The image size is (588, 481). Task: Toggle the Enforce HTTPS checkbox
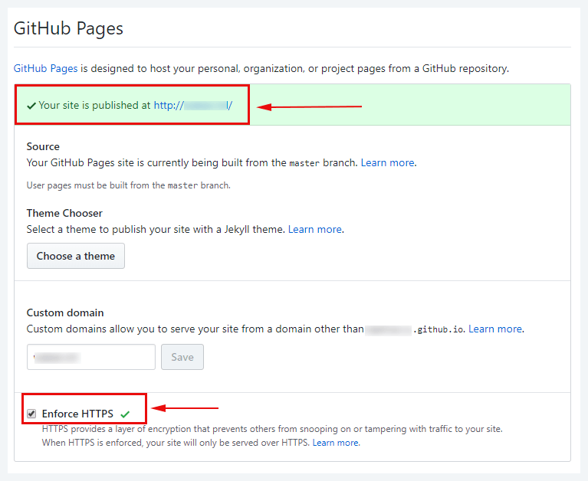coord(31,414)
